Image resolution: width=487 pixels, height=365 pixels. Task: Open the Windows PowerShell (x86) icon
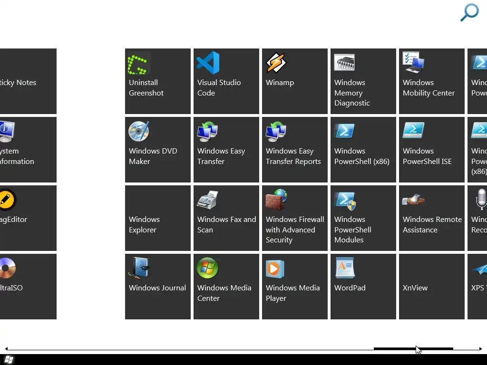coord(344,131)
